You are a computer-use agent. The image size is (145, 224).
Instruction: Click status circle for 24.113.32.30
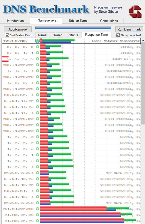point(37,215)
